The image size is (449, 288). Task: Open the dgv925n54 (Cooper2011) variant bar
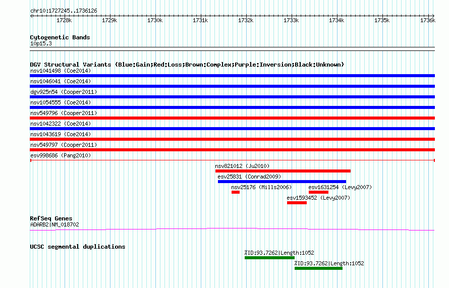(x=232, y=97)
